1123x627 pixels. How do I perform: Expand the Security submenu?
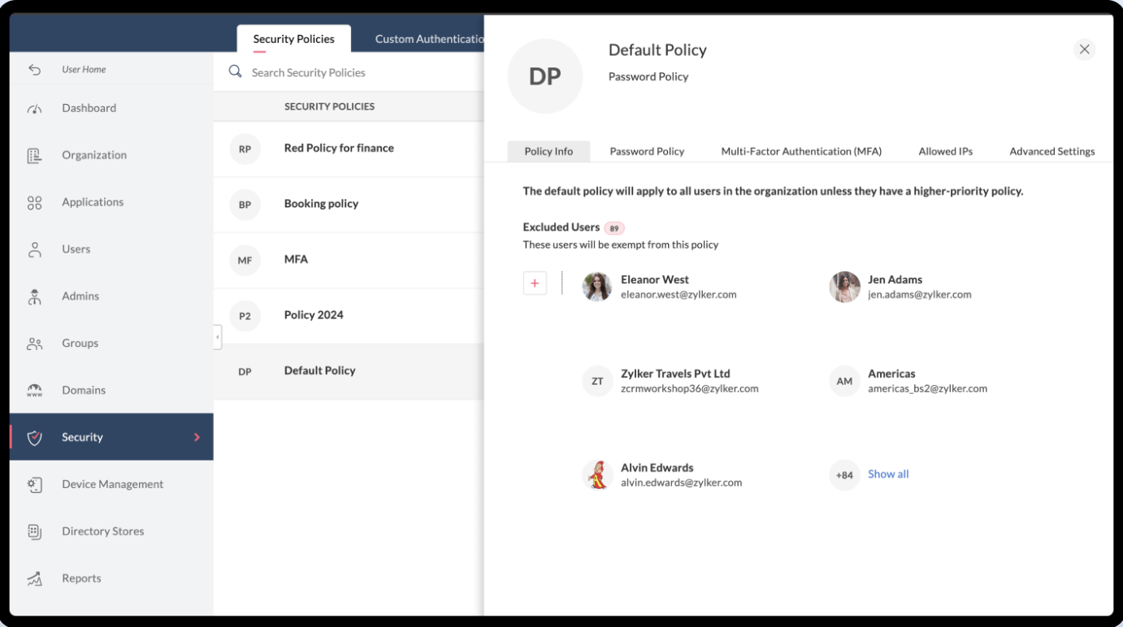tap(196, 437)
